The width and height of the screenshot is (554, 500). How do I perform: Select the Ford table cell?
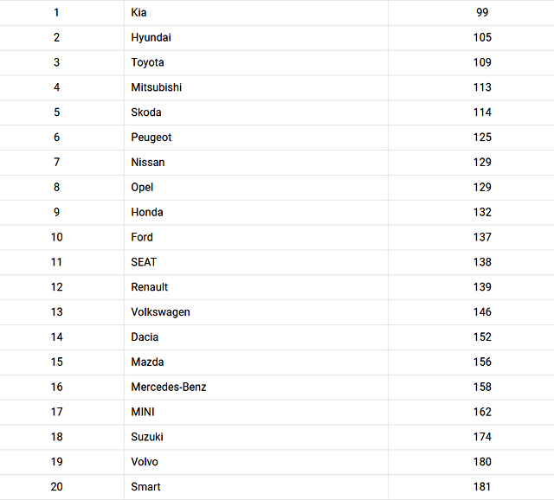[x=142, y=237]
